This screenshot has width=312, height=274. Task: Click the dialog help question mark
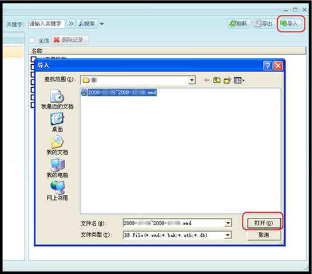click(x=267, y=65)
